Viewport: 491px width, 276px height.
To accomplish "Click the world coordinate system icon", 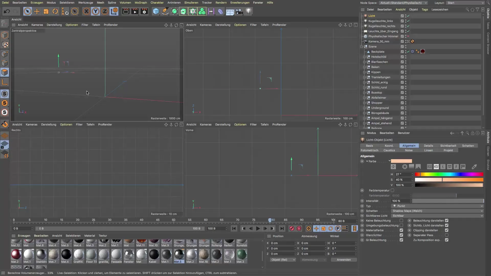I will [x=114, y=11].
